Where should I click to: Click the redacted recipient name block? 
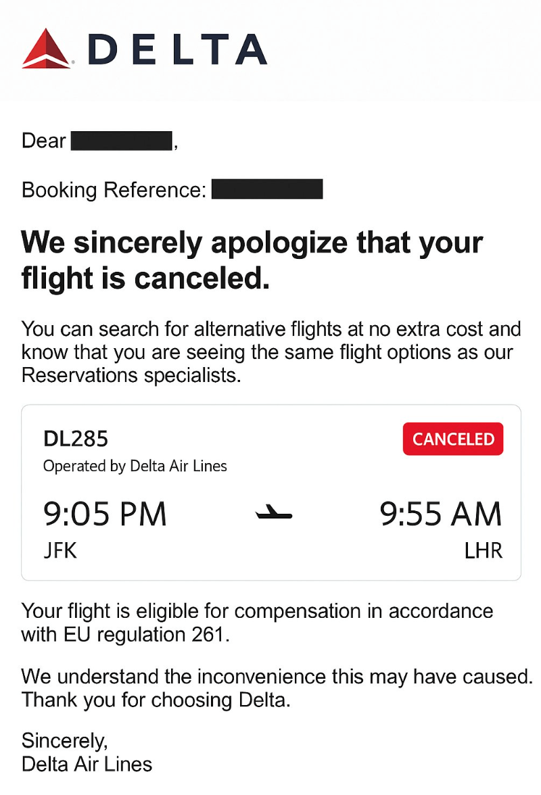click(x=122, y=141)
